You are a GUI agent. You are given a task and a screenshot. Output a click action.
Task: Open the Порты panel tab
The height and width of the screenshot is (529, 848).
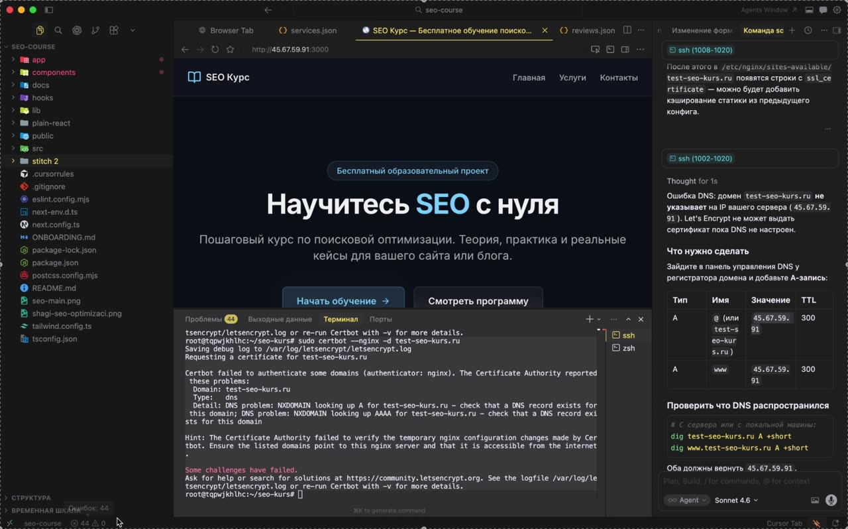[x=380, y=319]
